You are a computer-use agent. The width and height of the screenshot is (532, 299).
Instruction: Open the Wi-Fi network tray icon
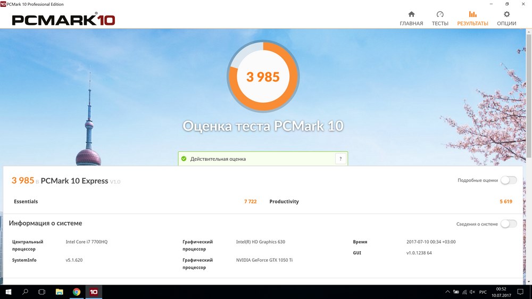[x=464, y=292]
